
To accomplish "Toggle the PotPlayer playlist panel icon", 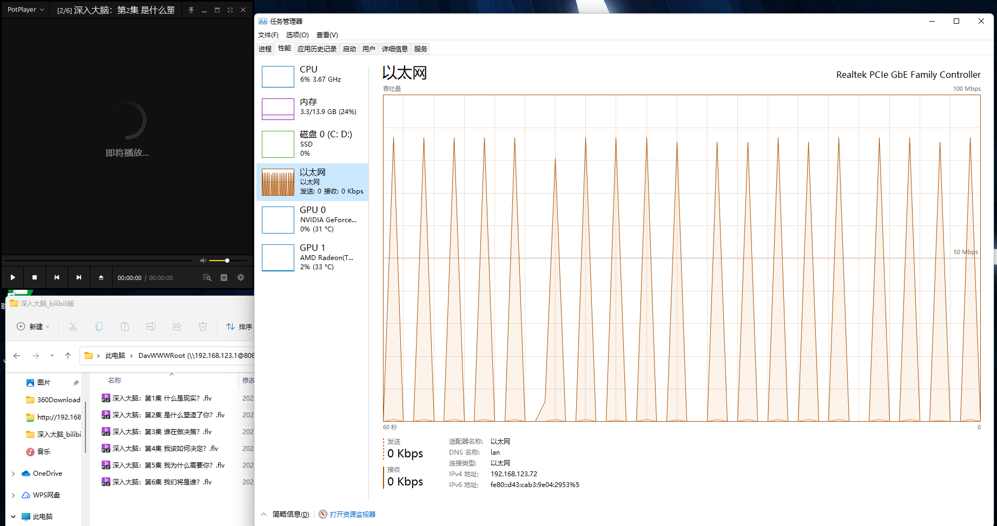I will 224,277.
